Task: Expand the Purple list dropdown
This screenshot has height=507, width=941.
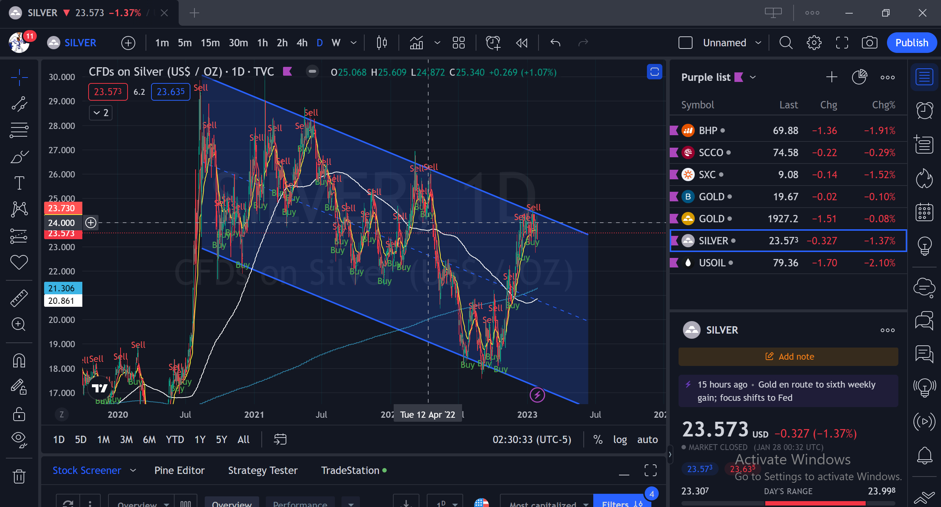Action: point(753,77)
